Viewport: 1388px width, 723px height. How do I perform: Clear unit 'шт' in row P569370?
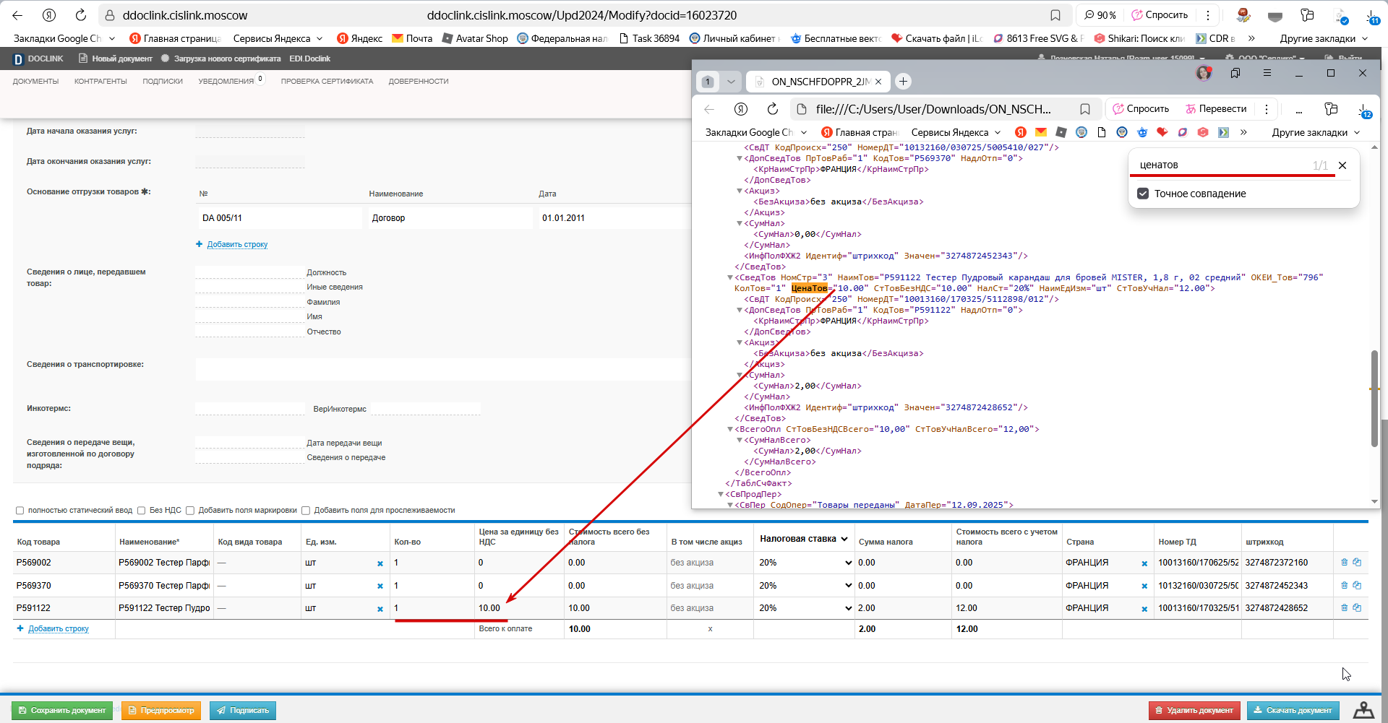(x=380, y=586)
